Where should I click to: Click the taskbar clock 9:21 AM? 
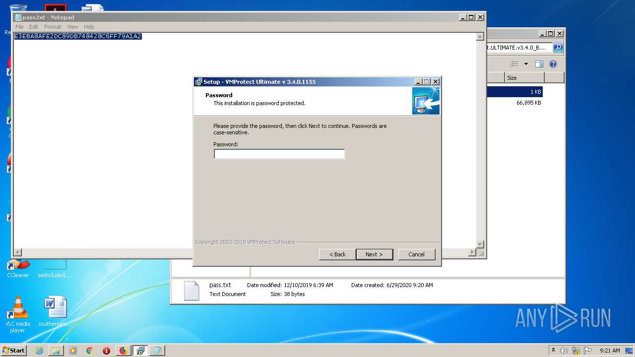click(610, 351)
